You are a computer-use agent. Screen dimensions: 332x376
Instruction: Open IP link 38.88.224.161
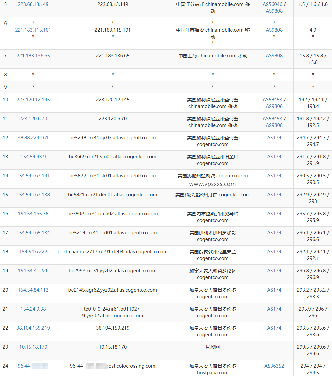click(33, 137)
